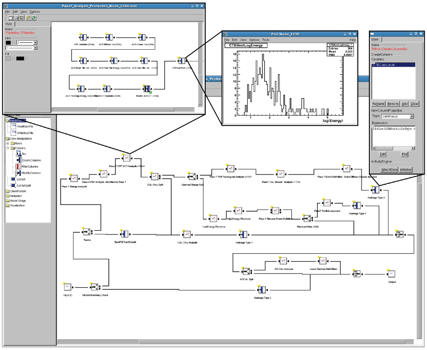Screen dimensions: 427x350
Task: Select the Garbage Type 4 node
Action: (261, 290)
